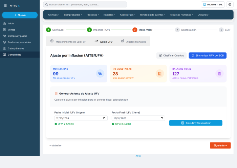Focus the search client/NIT field
This screenshot has height=168, width=237.
pyautogui.click(x=85, y=4)
